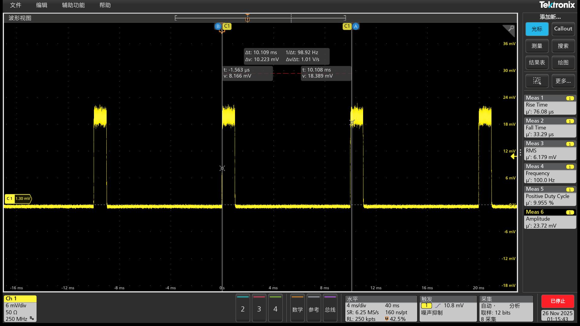Image resolution: width=580 pixels, height=326 pixels.
Task: Click the red 已停止 run/stop button
Action: 557,301
